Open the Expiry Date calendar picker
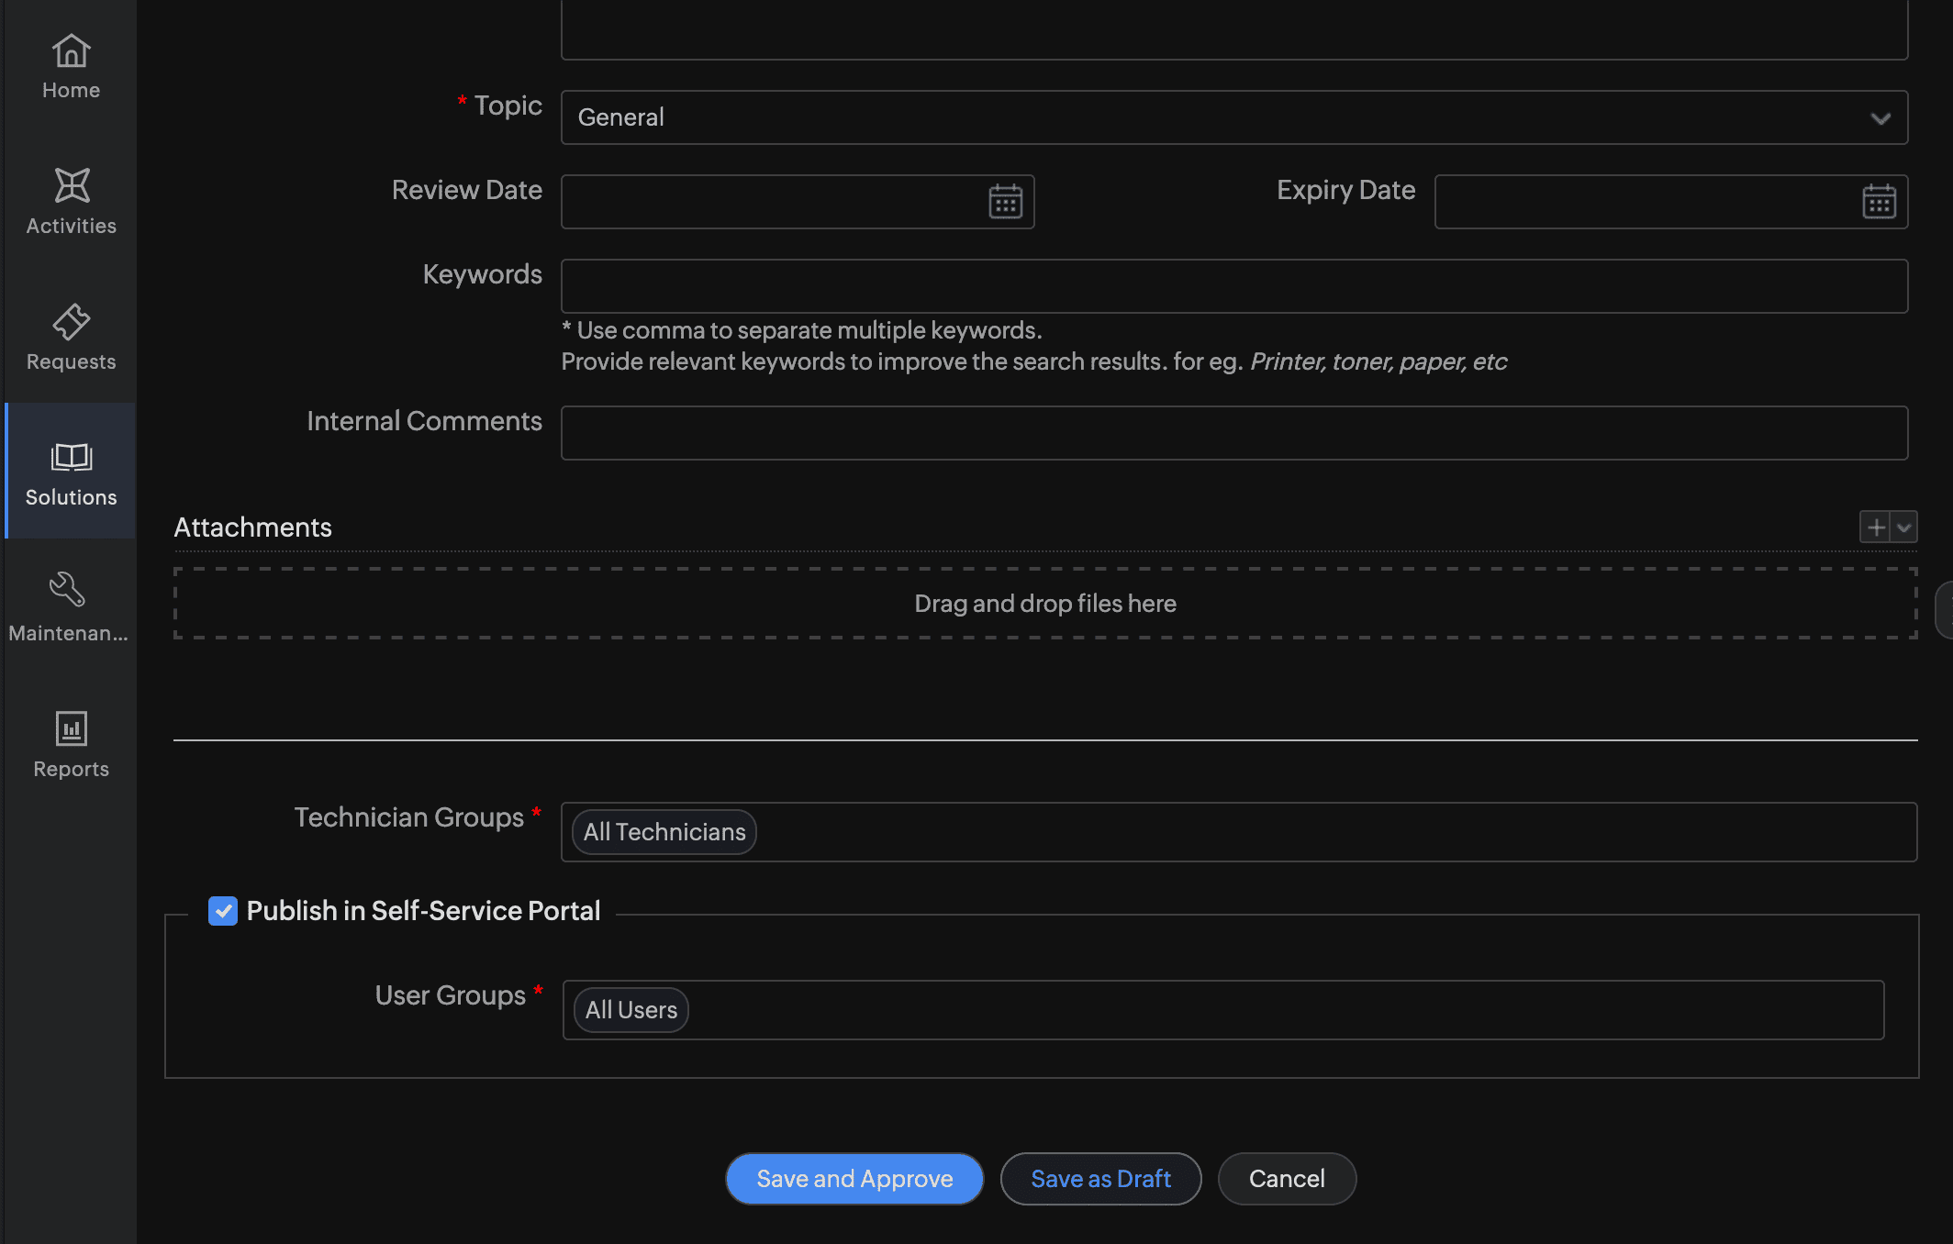Image resolution: width=1953 pixels, height=1244 pixels. click(1879, 201)
